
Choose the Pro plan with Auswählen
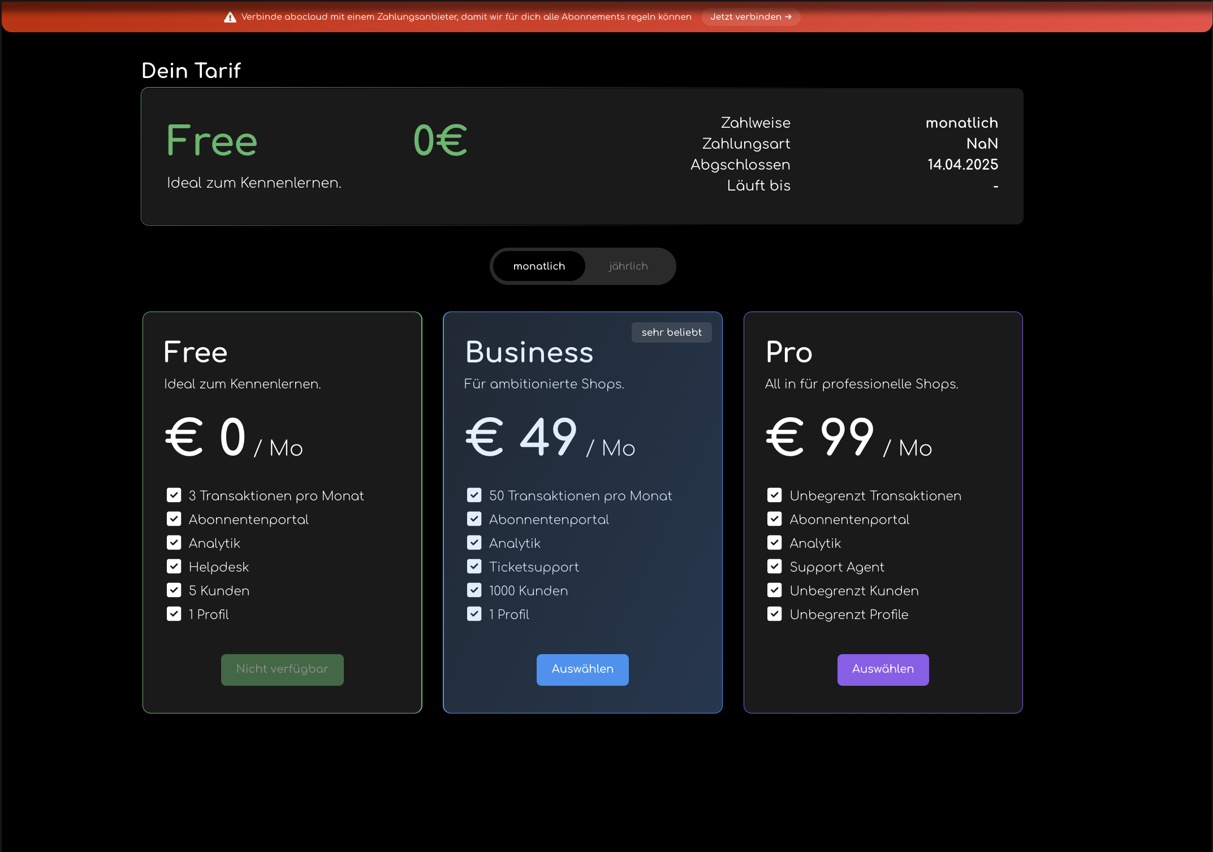coord(883,669)
